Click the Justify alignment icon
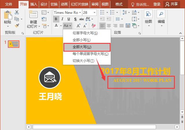185x130 pixels. coord(121,25)
